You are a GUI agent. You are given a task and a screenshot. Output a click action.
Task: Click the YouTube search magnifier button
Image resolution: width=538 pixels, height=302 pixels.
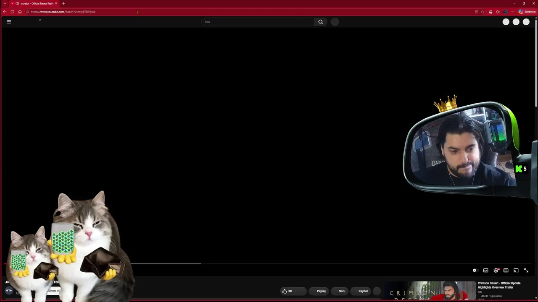point(321,22)
